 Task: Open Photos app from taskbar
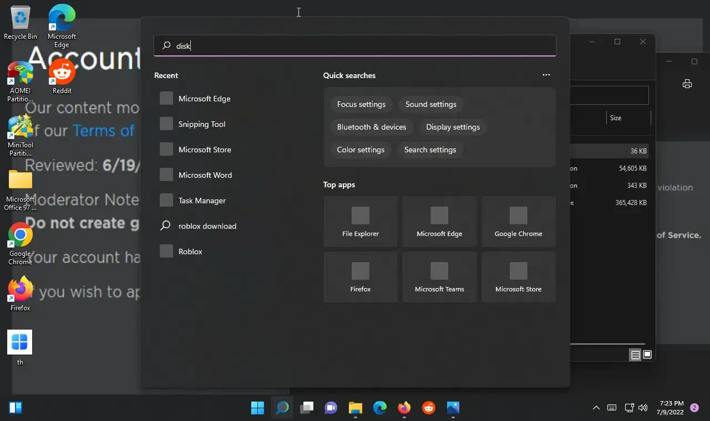453,408
